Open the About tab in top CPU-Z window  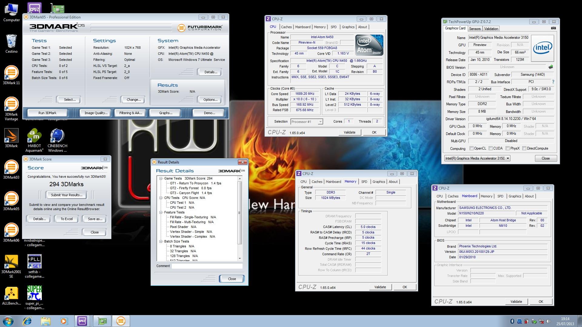[x=363, y=27]
